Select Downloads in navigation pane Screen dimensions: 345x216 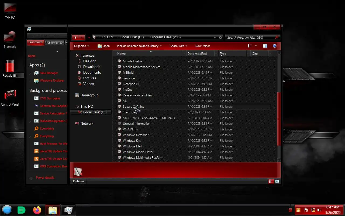91,67
